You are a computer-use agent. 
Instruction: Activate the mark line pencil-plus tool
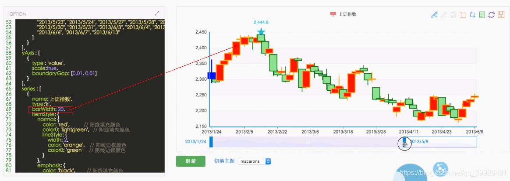pyautogui.click(x=434, y=14)
